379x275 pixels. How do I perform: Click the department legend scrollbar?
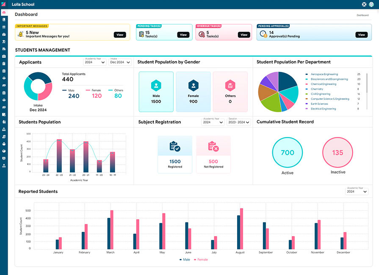point(367,80)
